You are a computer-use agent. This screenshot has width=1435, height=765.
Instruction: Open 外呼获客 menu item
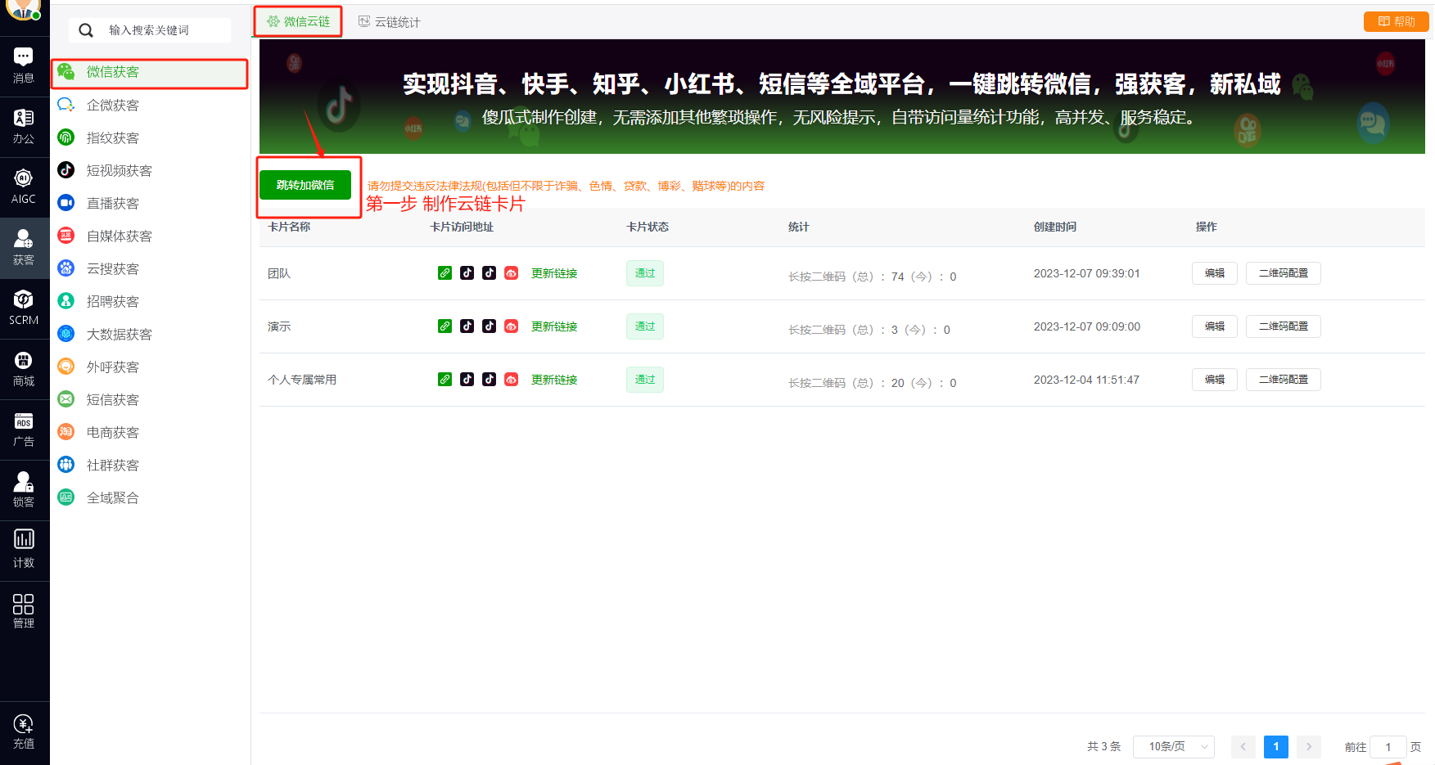pyautogui.click(x=150, y=367)
